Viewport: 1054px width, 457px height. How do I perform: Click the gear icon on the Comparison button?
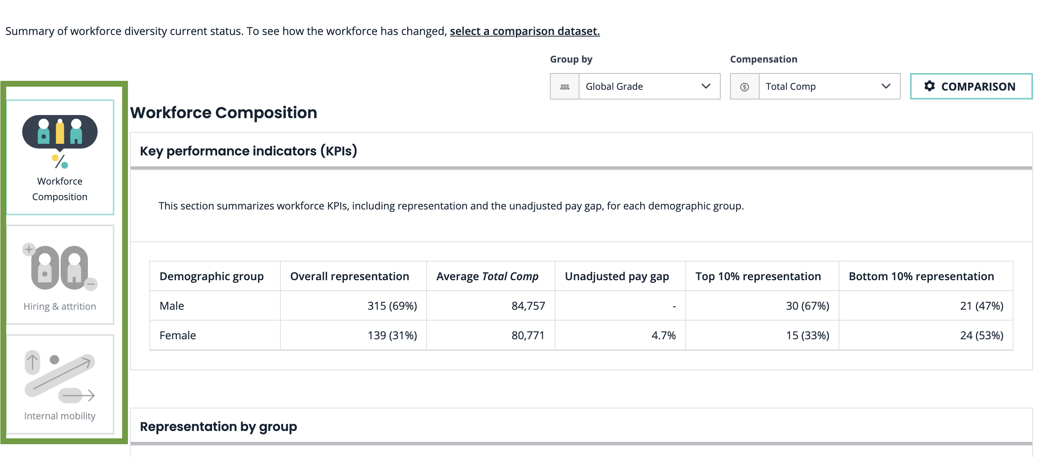(x=929, y=86)
